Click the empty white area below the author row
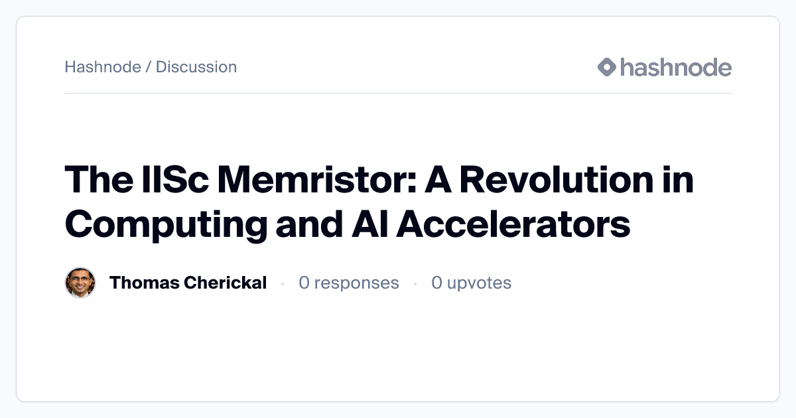796x418 pixels. tap(398, 352)
